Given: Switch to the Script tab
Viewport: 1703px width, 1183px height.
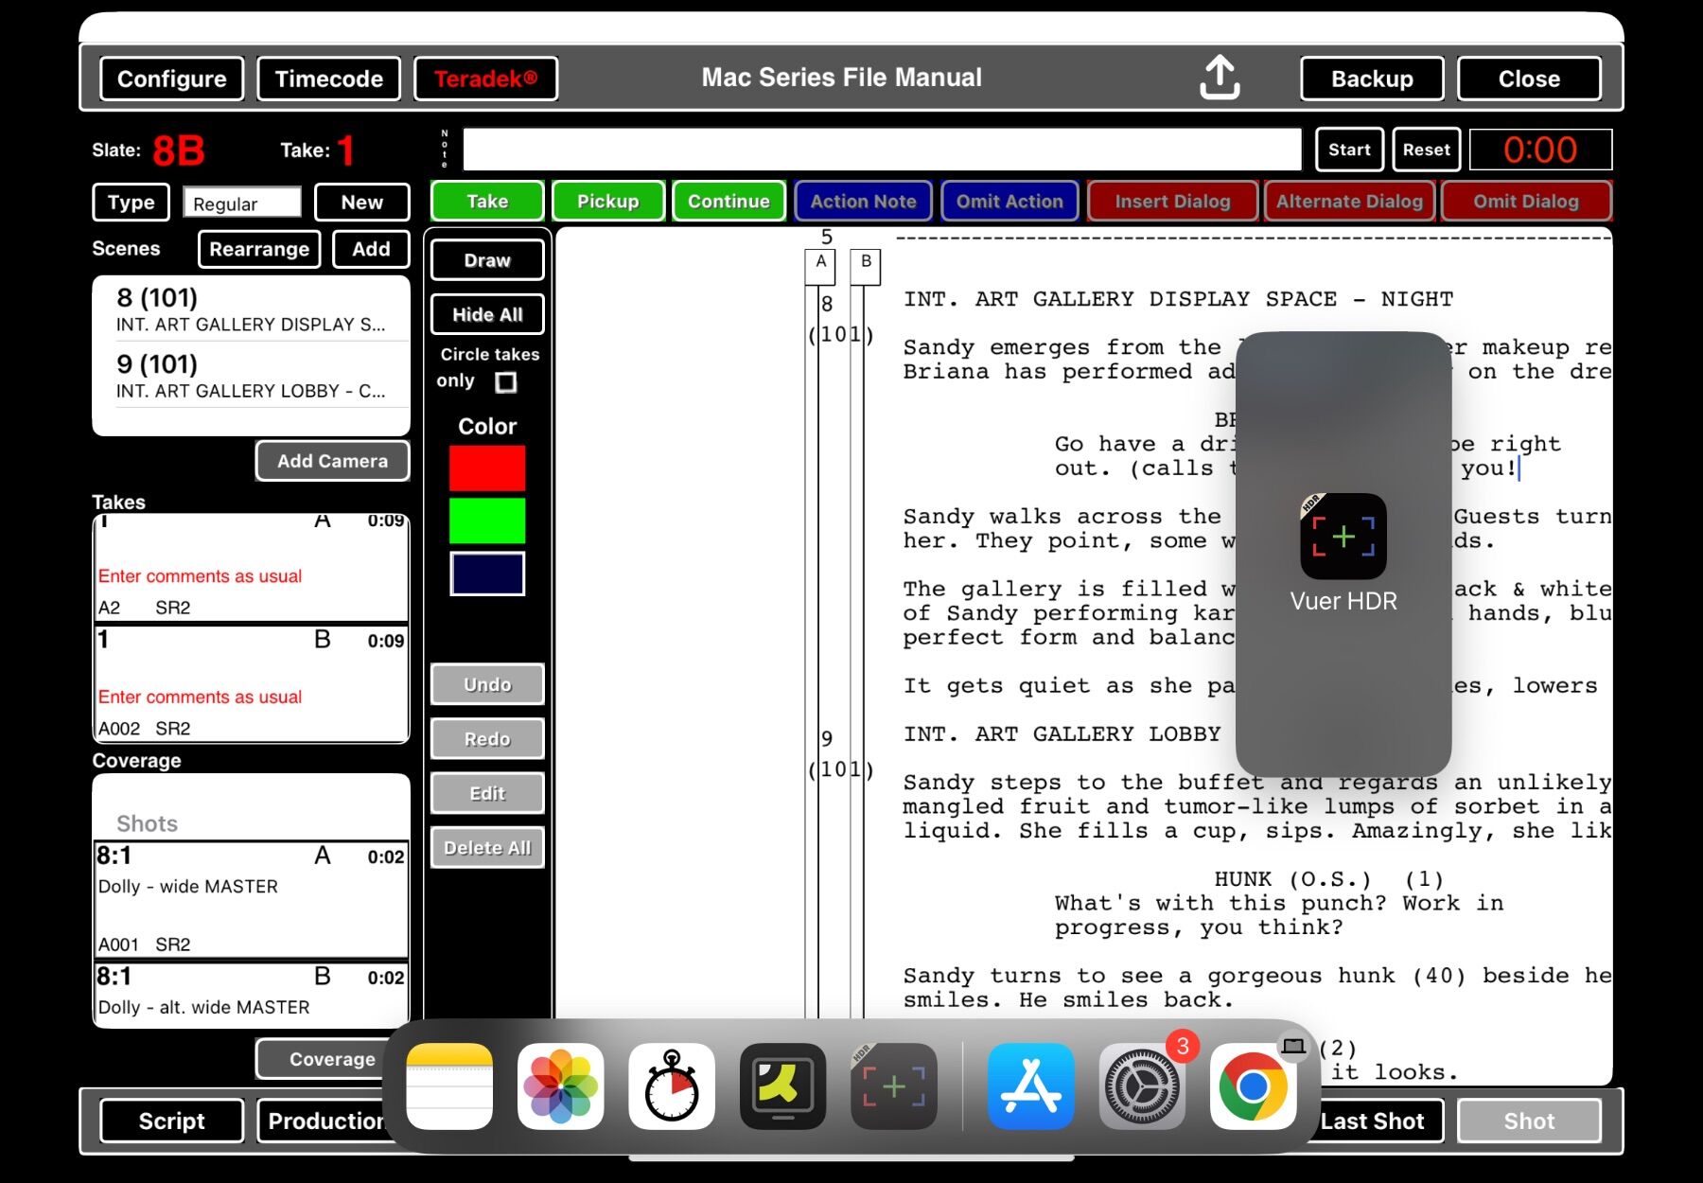Looking at the screenshot, I should click(x=171, y=1121).
